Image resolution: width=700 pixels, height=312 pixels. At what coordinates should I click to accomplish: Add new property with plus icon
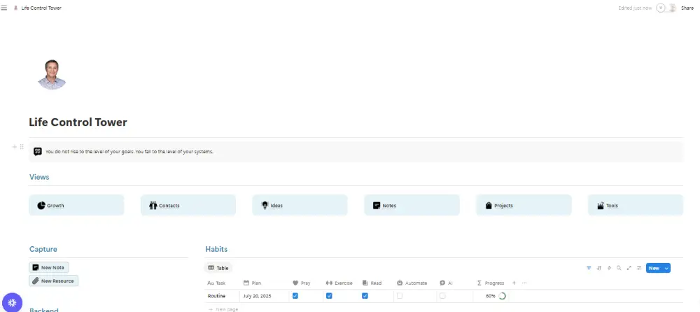514,283
